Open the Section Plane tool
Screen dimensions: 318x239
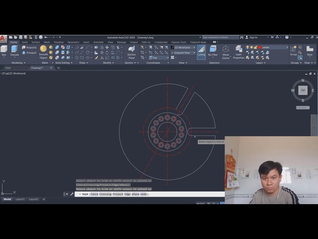tap(131, 52)
